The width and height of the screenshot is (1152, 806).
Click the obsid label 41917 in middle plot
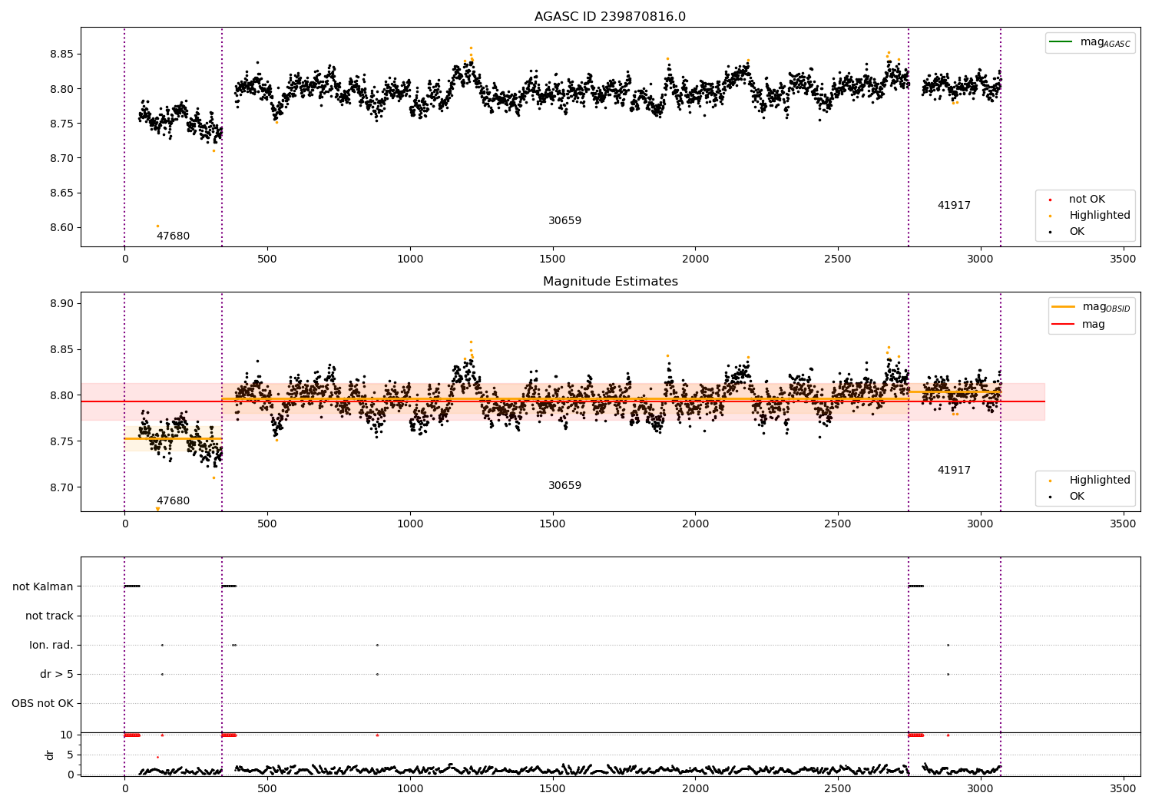click(x=954, y=471)
